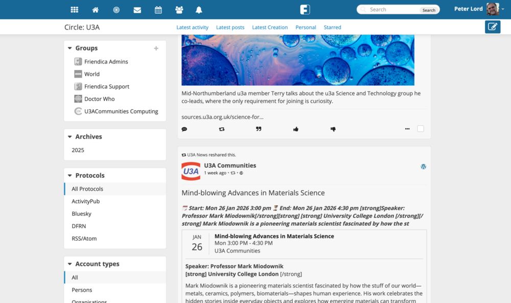Select All Protocols filter
Image resolution: width=511 pixels, height=303 pixels.
pyautogui.click(x=115, y=189)
